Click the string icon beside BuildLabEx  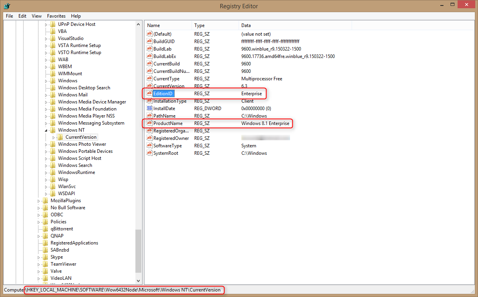click(149, 56)
